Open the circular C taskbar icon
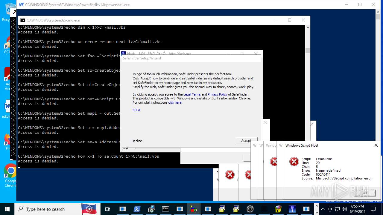Image resolution: width=383 pixels, height=215 pixels. click(250, 209)
